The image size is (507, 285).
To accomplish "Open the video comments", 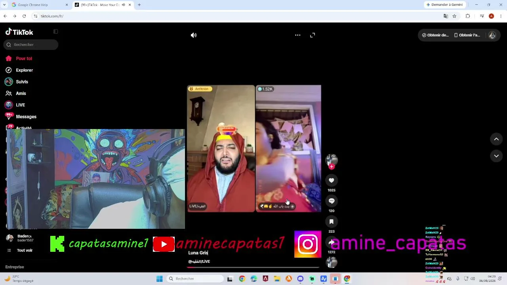I will pyautogui.click(x=332, y=201).
